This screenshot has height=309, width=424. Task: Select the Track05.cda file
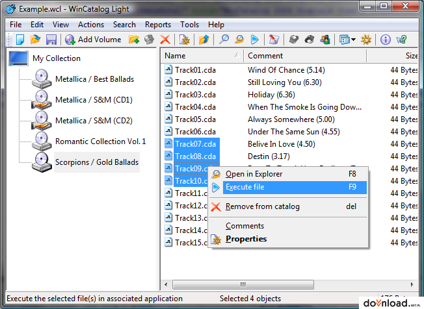(195, 119)
